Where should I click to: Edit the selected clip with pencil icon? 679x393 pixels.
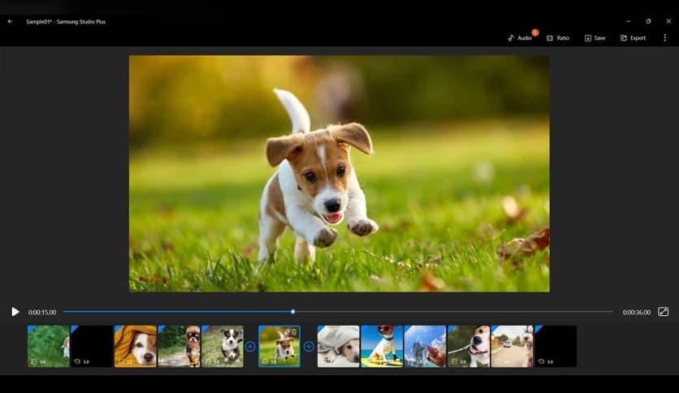287,332
